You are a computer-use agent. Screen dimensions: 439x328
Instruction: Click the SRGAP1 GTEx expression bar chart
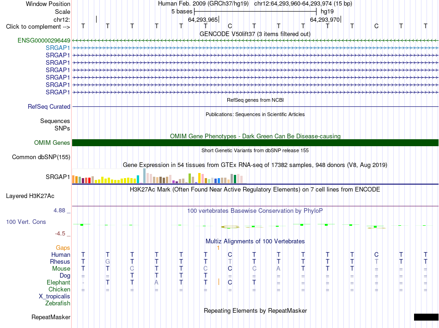pos(159,176)
